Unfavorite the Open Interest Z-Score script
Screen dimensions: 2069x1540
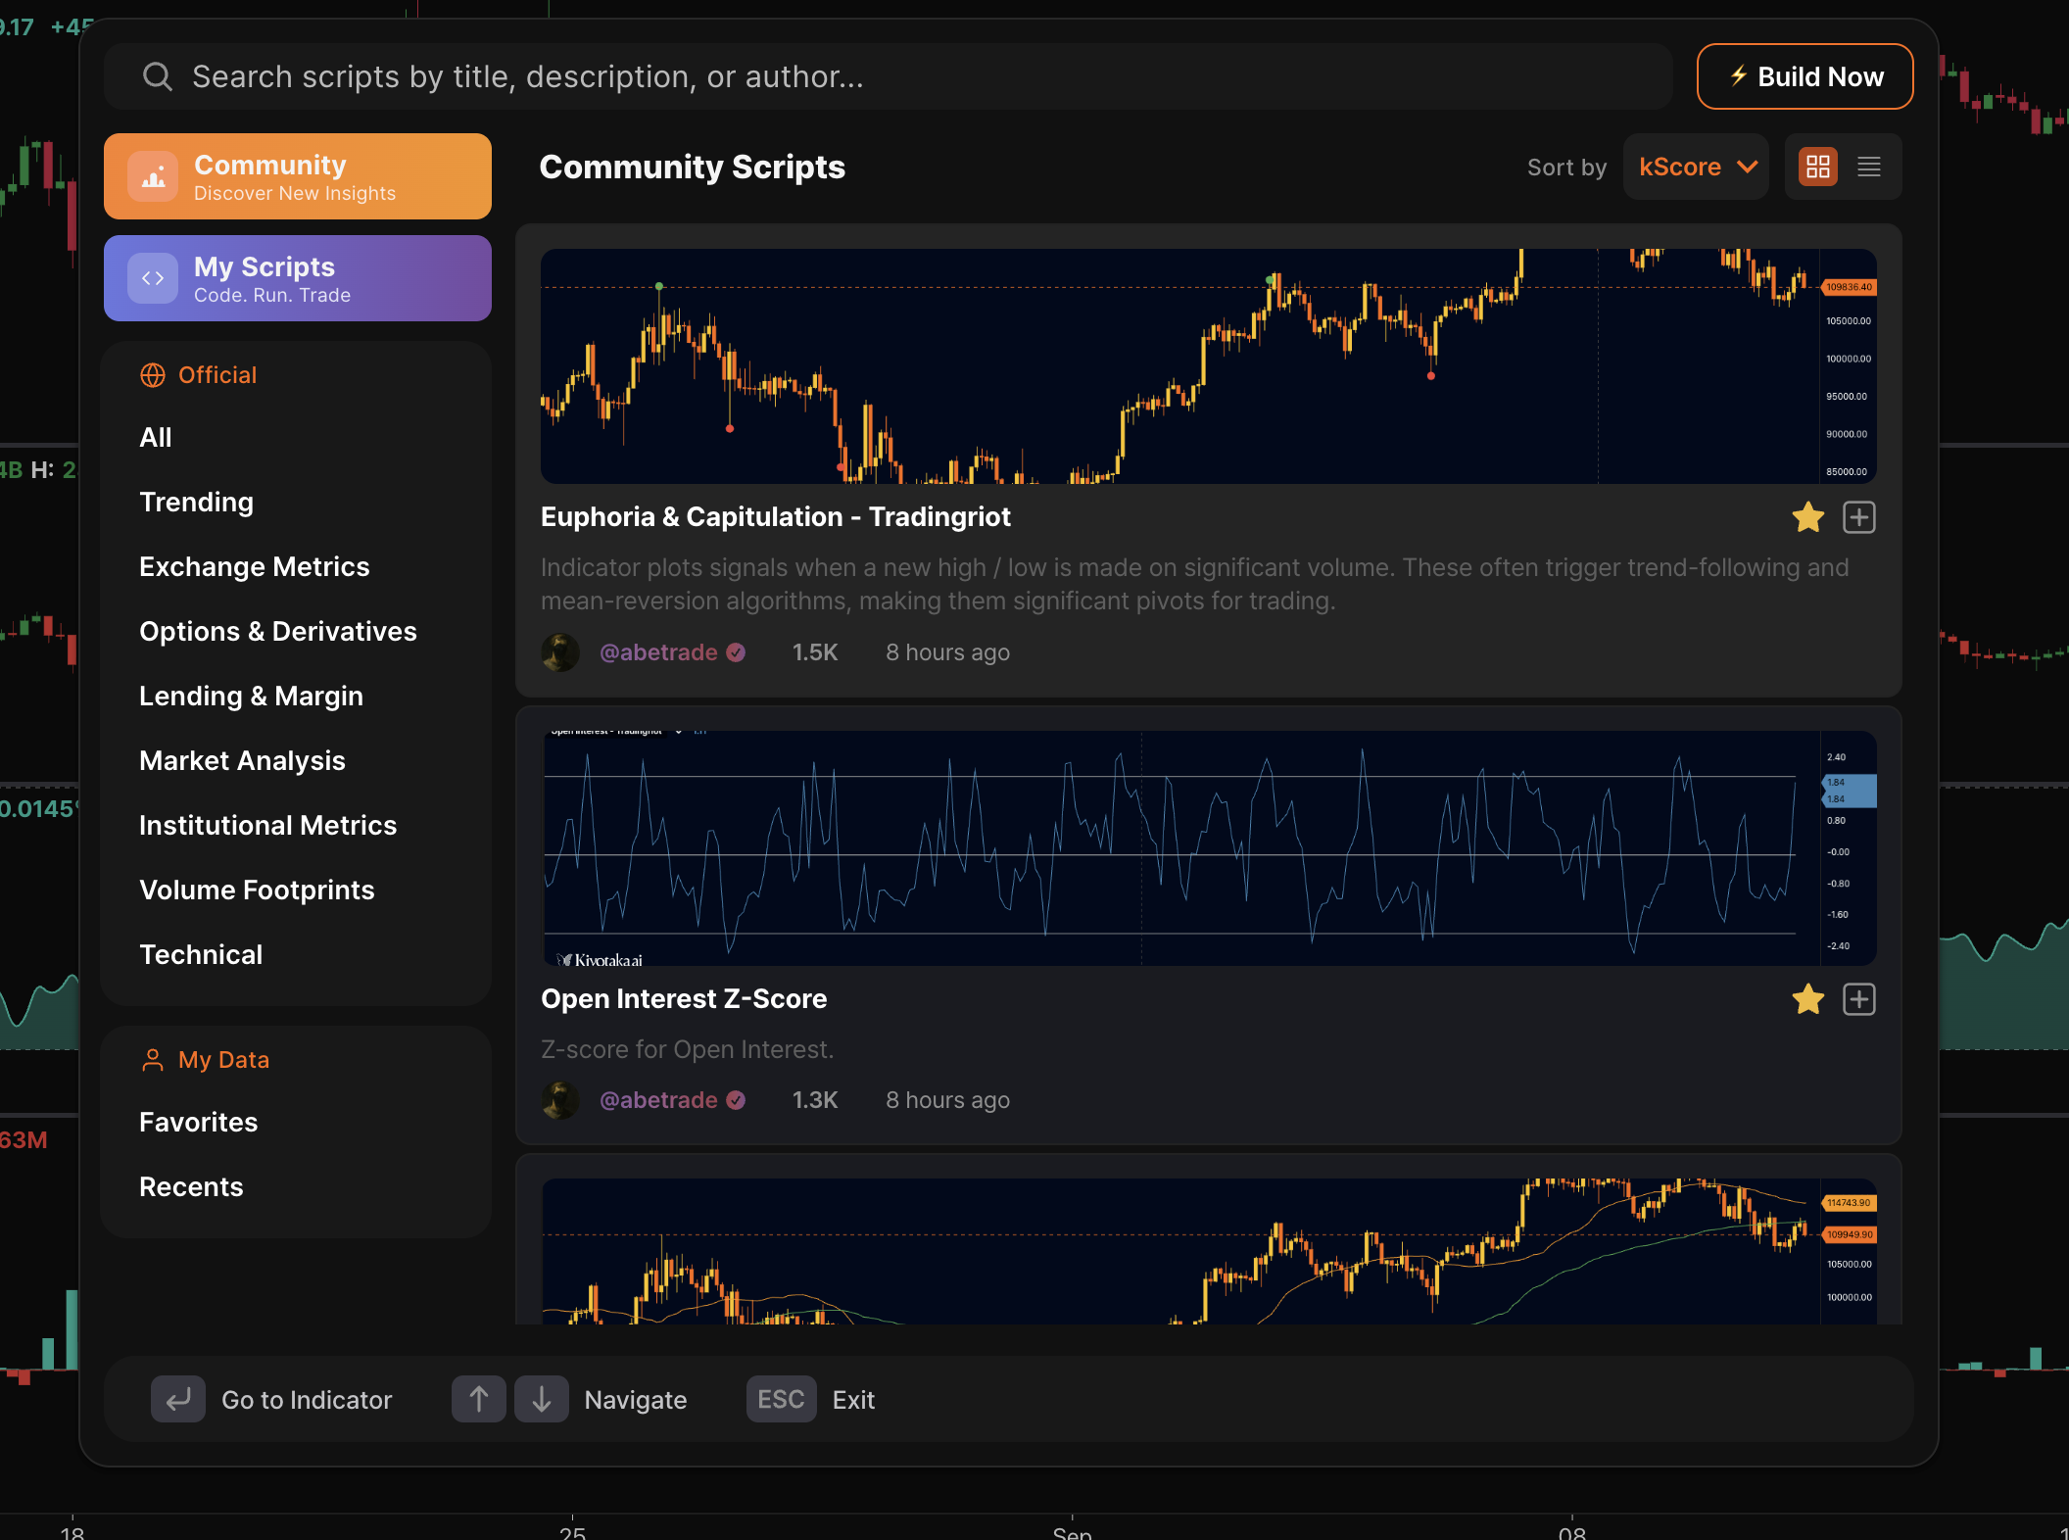pos(1807,999)
